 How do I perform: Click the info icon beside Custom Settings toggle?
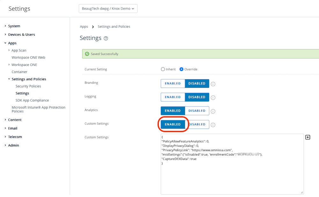213,125
